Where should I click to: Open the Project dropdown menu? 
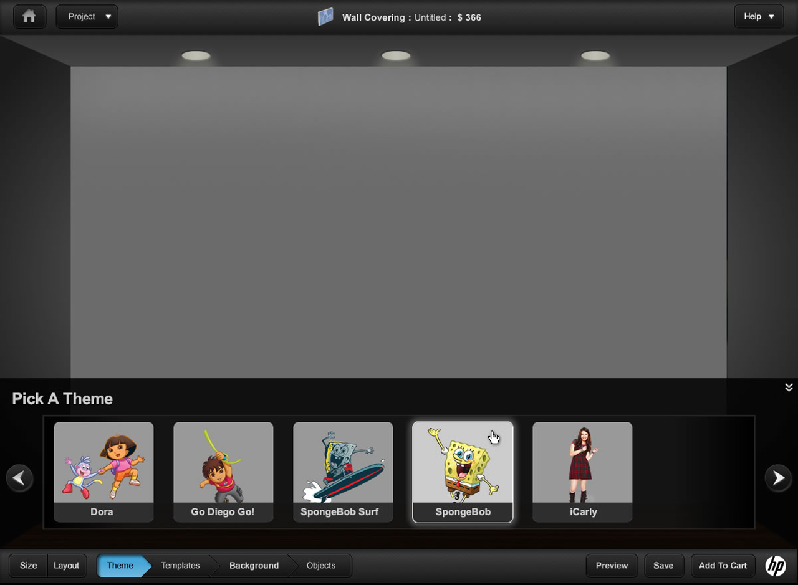pyautogui.click(x=87, y=17)
